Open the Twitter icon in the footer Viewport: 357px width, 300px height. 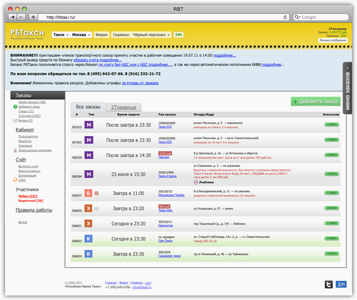329,284
